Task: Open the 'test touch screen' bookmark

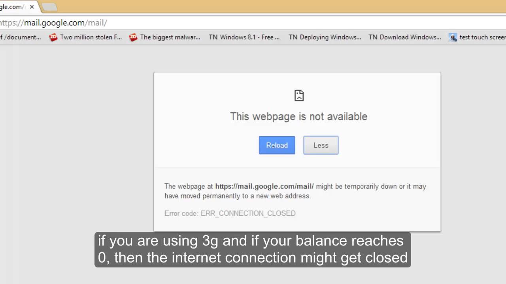Action: tap(478, 37)
